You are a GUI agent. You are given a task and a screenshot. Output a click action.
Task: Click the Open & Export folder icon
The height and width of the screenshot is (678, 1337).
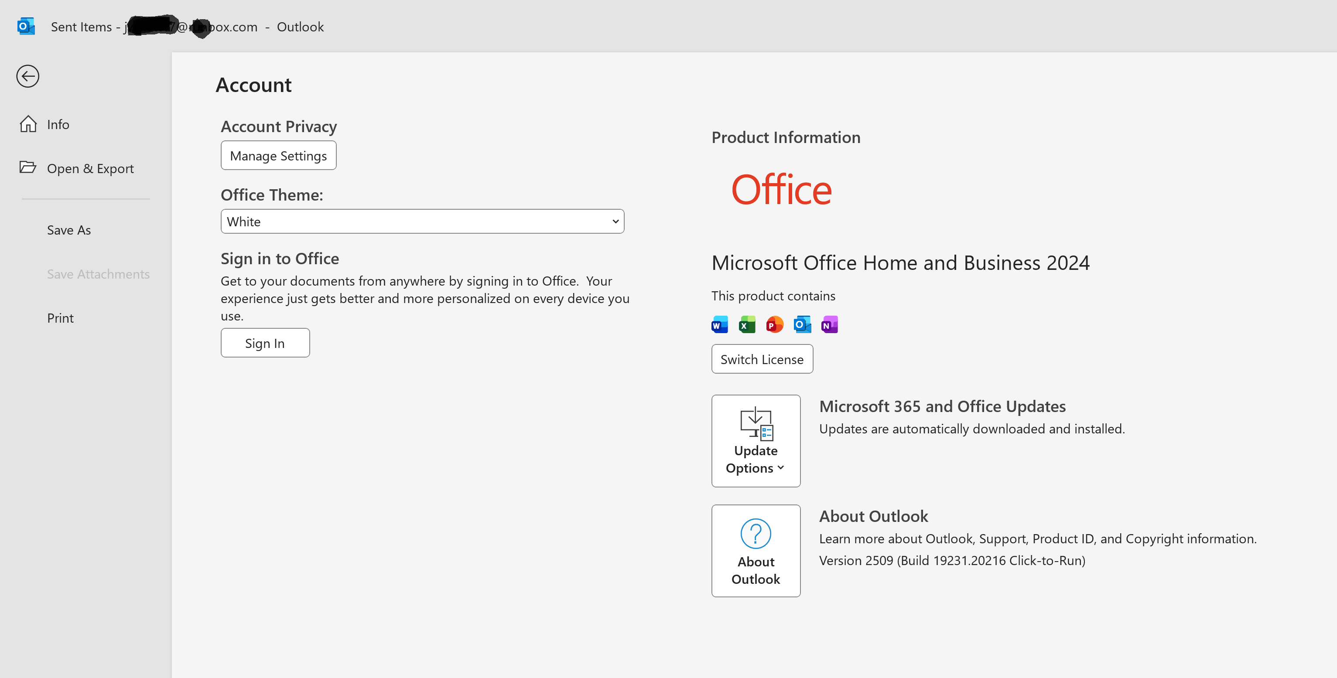(x=27, y=167)
